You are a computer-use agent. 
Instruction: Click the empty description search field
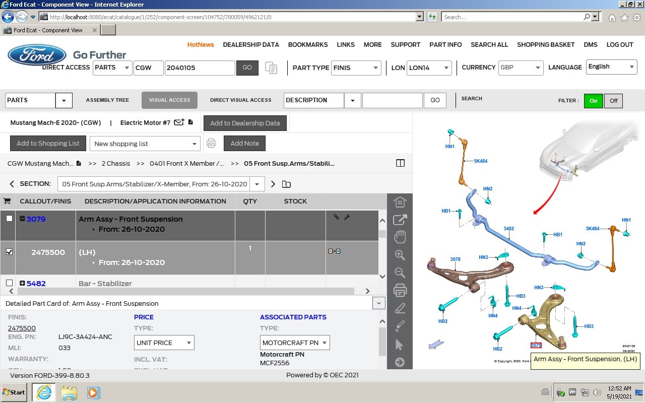(x=392, y=100)
